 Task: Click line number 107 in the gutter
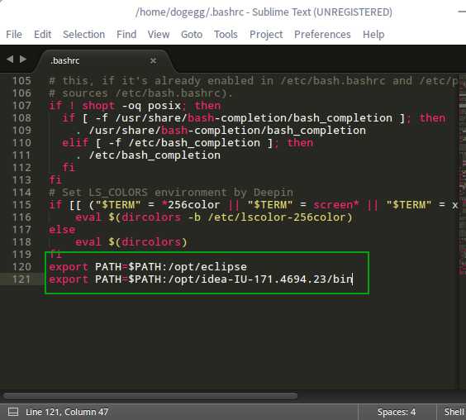pyautogui.click(x=21, y=106)
